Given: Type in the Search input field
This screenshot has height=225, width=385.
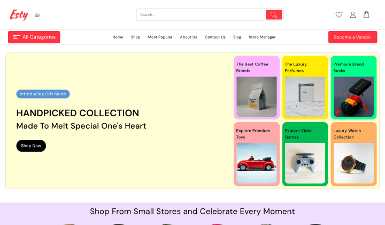Looking at the screenshot, I should coord(201,15).
